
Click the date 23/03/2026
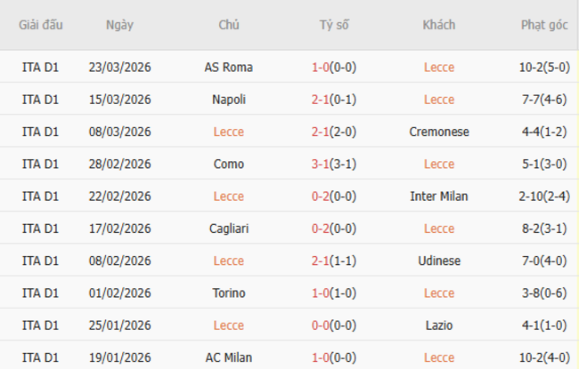(x=119, y=68)
